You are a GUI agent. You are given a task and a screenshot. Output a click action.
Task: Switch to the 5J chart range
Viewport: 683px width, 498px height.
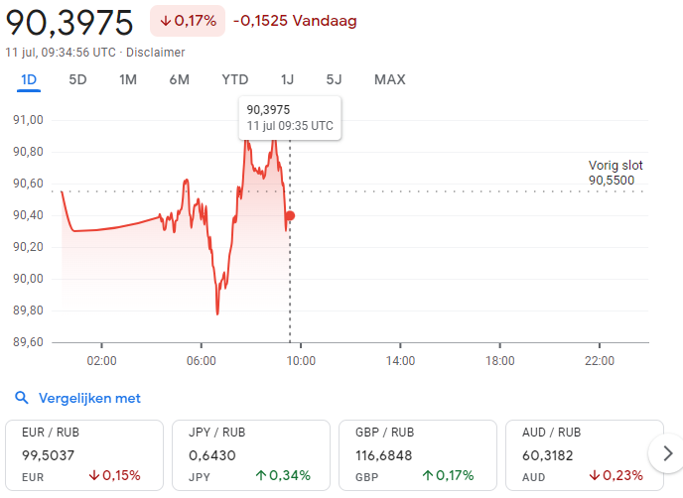(x=334, y=79)
